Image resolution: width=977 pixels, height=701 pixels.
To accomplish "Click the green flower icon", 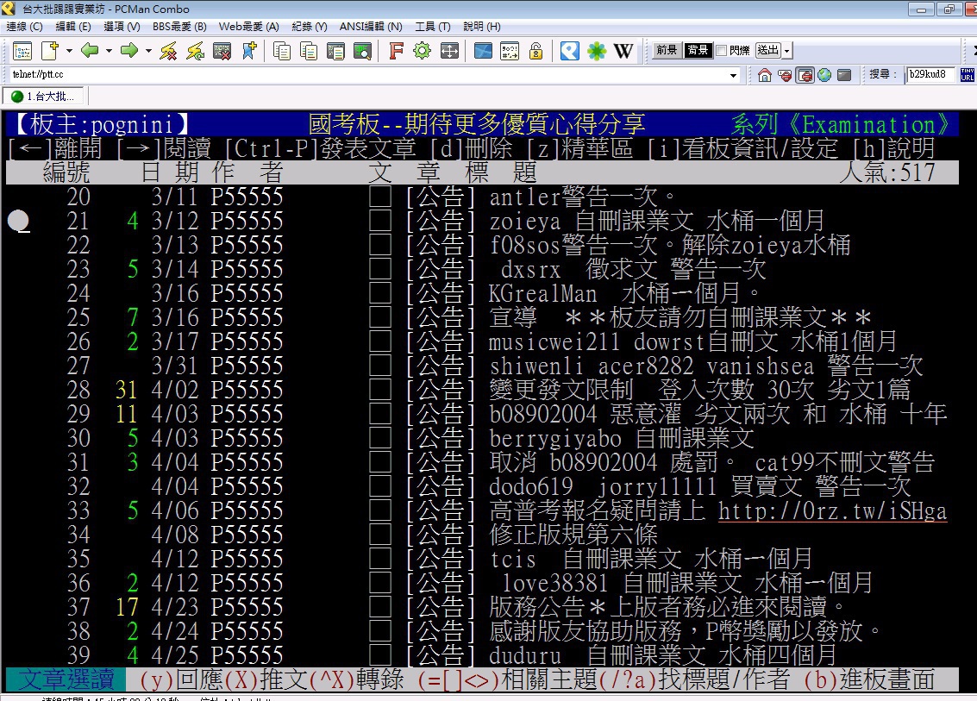I will pyautogui.click(x=597, y=51).
